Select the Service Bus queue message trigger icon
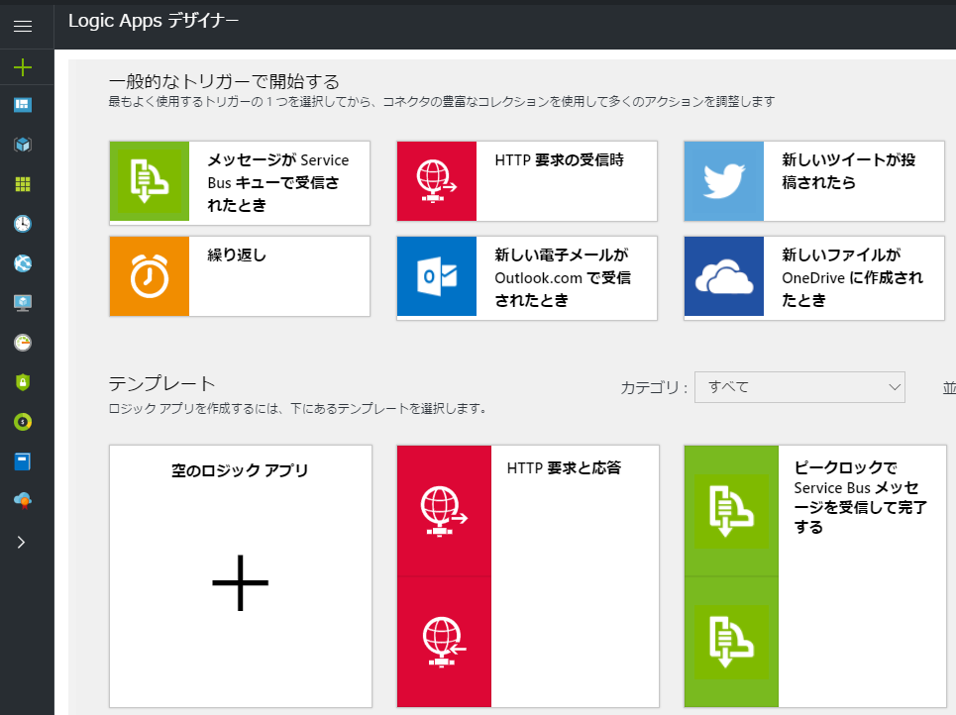This screenshot has height=715, width=956. pos(150,181)
